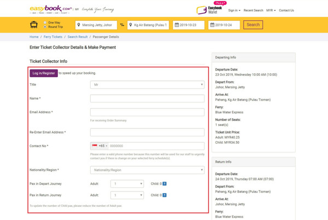
Task: Click the help icon beside return journey child count
Action: (x=165, y=195)
